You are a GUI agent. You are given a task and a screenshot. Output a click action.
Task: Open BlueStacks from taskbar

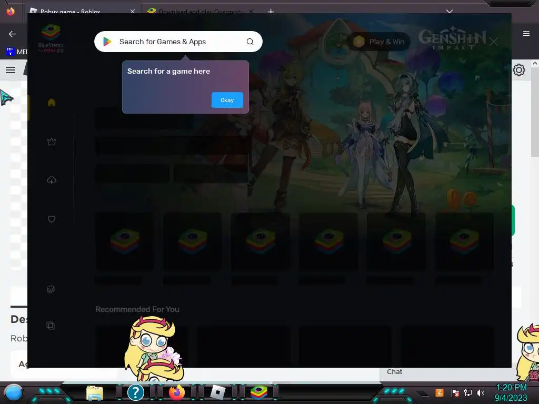259,392
